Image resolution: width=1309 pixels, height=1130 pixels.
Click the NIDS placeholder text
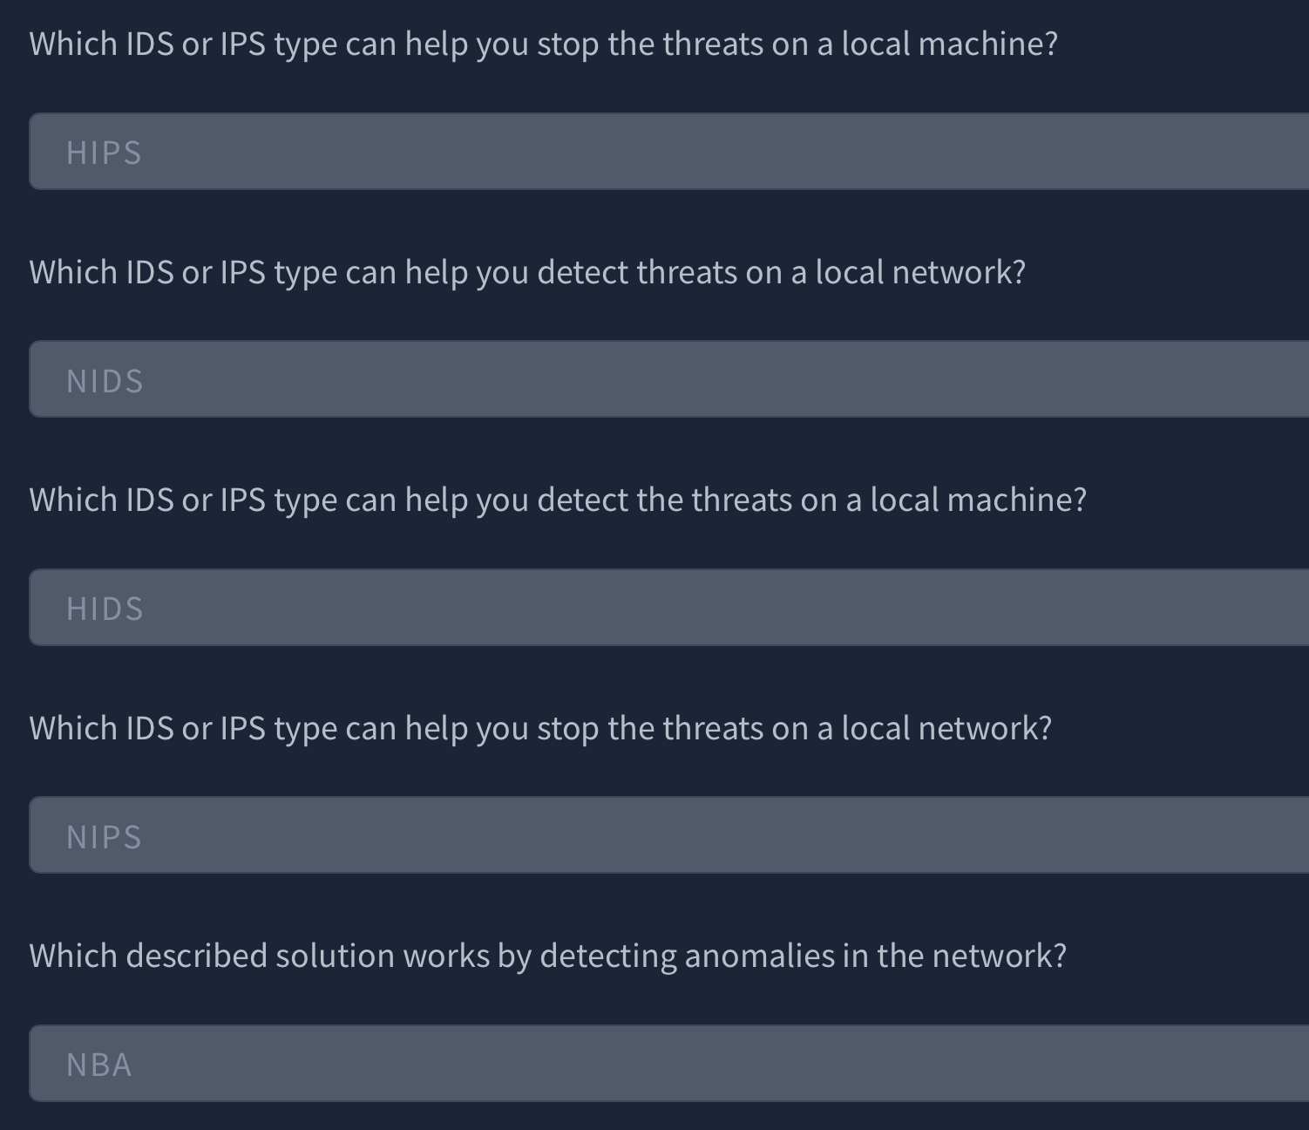[x=105, y=382]
